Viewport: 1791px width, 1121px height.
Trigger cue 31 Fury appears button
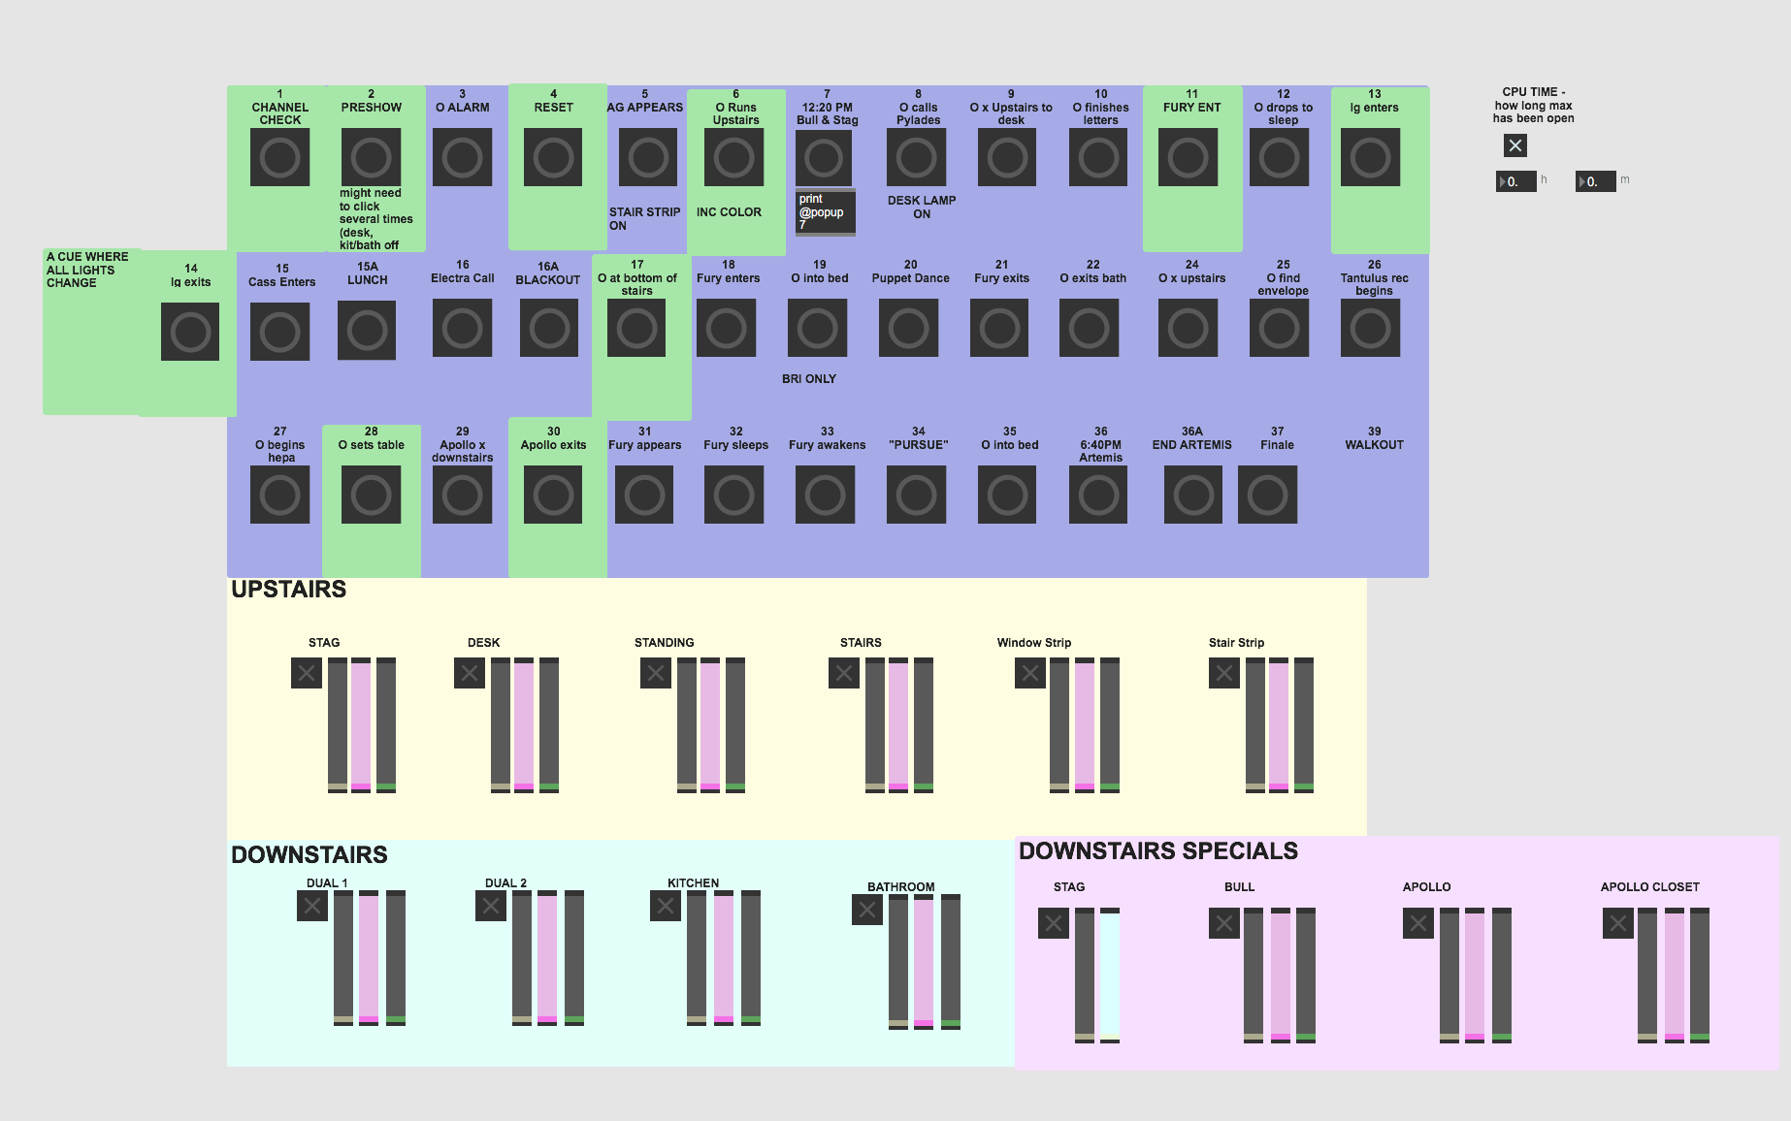click(x=644, y=495)
